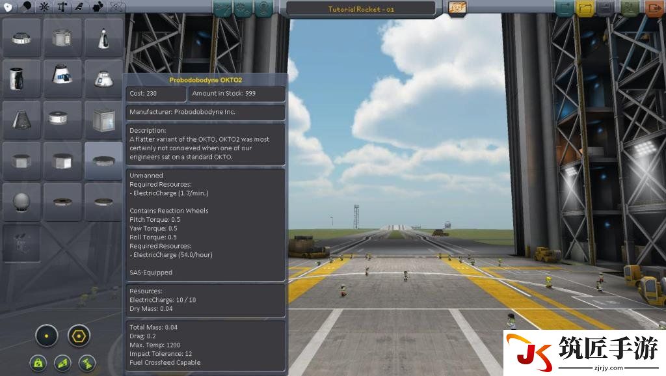
Task: Click the Contains Reaction Wheels line
Action: click(169, 211)
